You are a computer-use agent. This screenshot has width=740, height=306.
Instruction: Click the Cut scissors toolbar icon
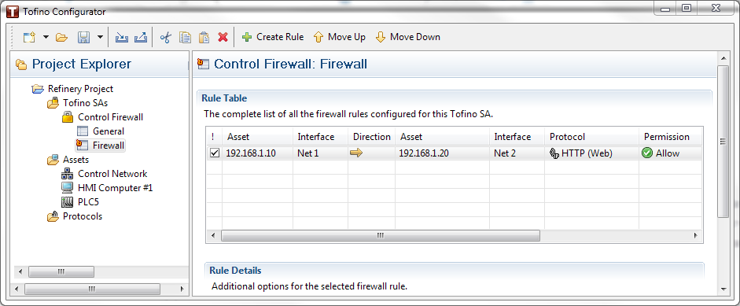(165, 37)
